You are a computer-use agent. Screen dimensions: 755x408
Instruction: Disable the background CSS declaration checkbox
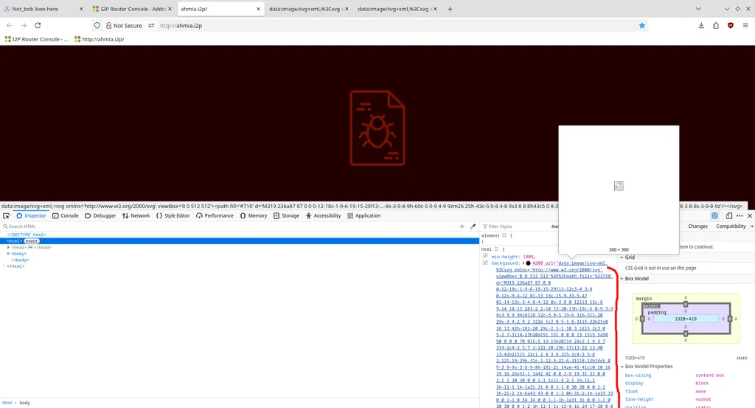(485, 263)
